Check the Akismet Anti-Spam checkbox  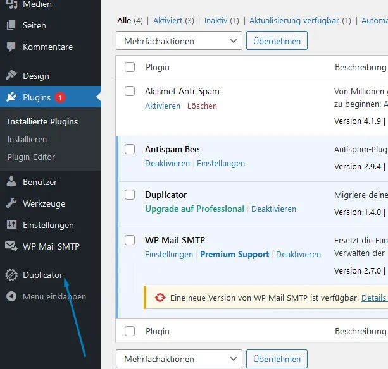[x=130, y=91]
